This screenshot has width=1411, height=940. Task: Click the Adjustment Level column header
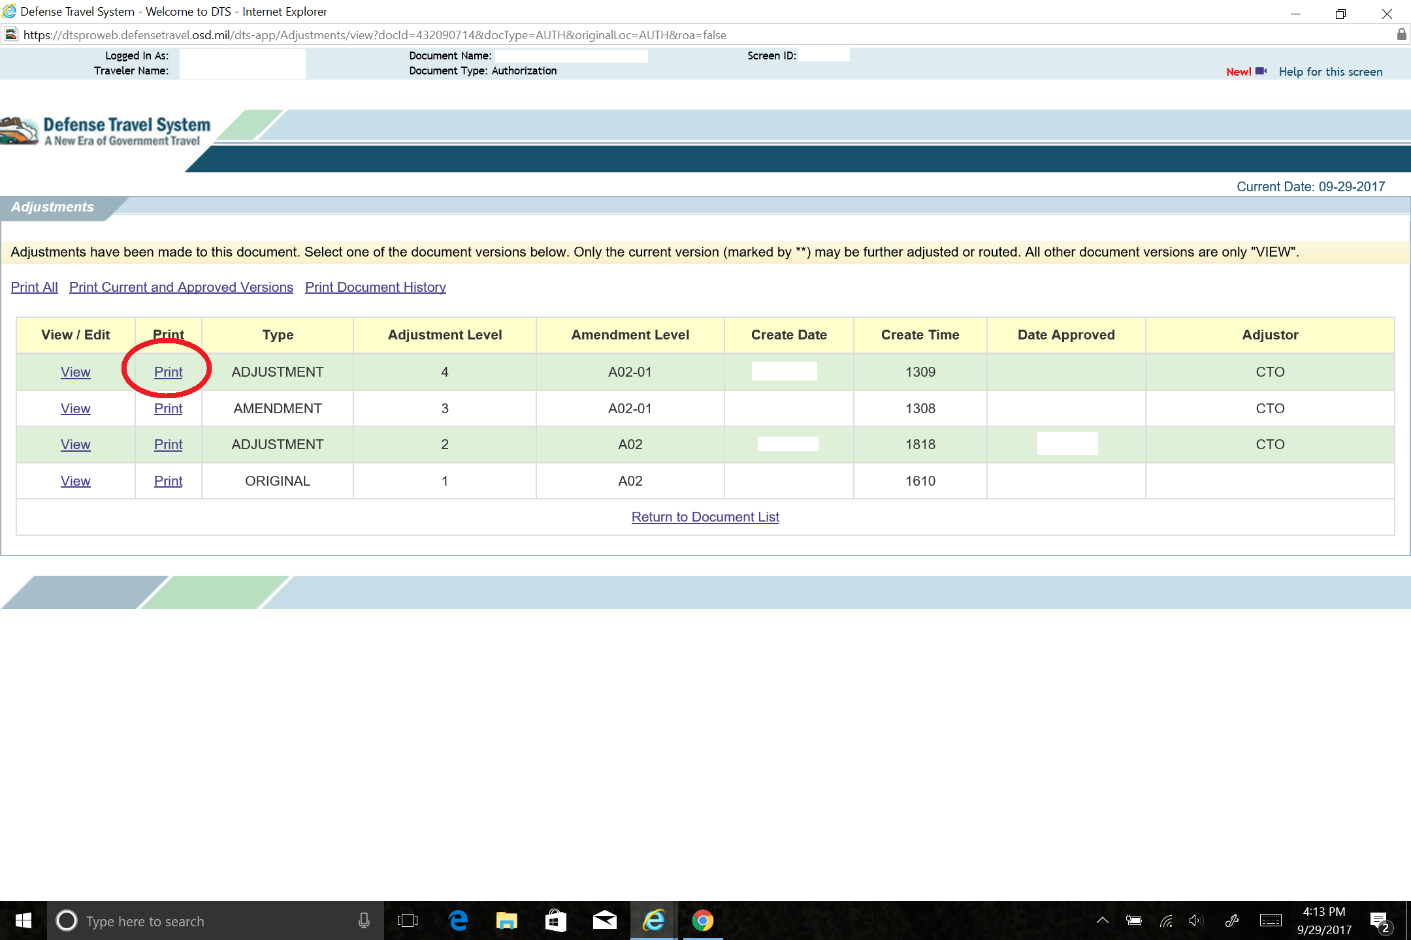444,335
